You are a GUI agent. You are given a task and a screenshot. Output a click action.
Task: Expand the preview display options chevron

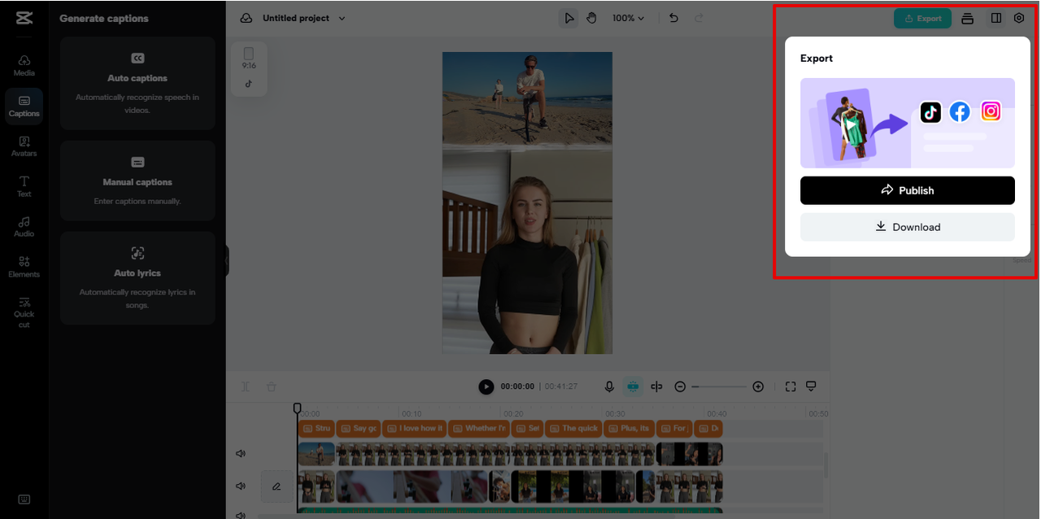811,386
